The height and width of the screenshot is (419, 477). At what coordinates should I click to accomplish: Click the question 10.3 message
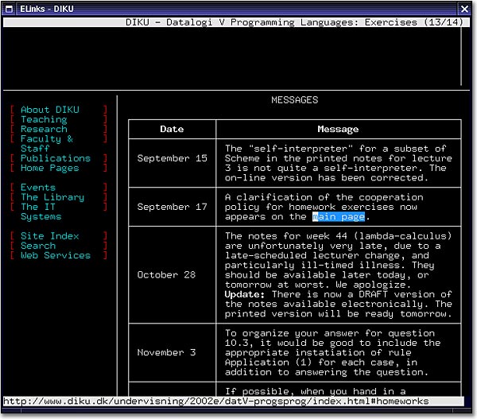pos(332,352)
